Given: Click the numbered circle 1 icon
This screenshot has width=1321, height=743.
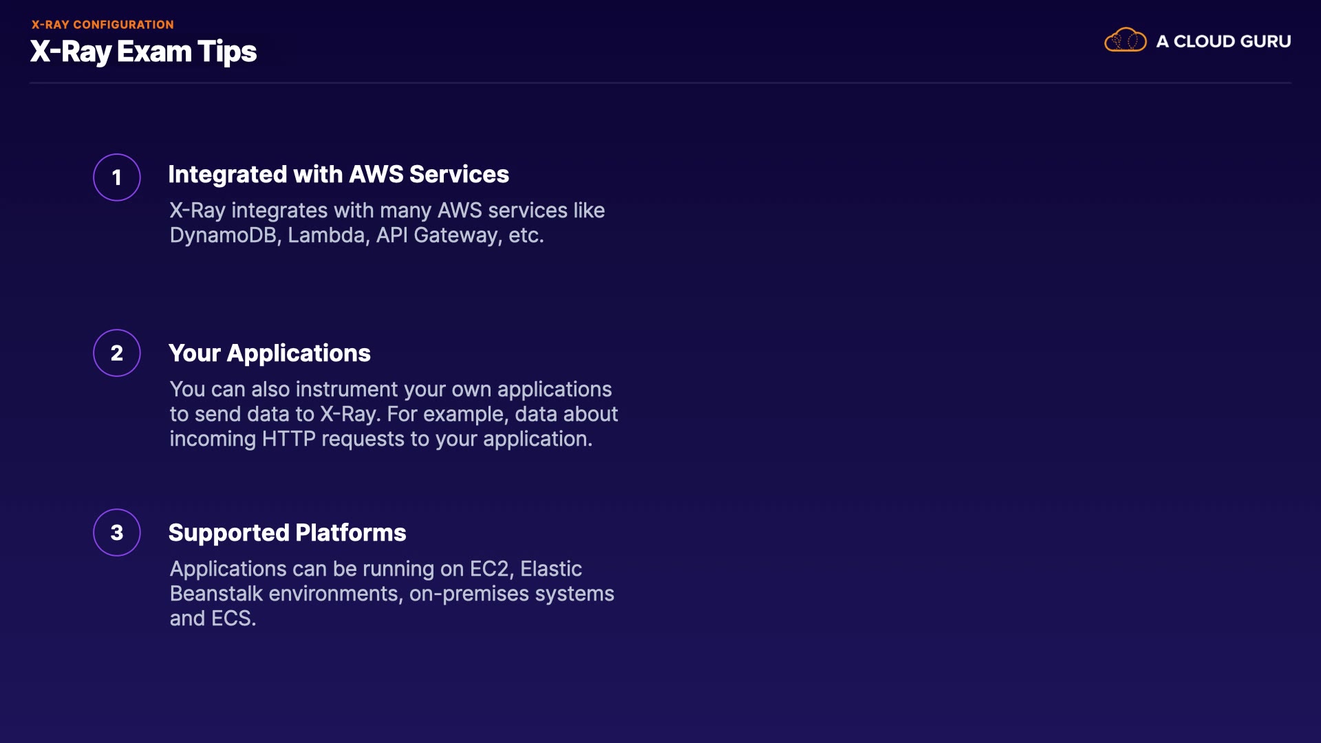Looking at the screenshot, I should 117,177.
